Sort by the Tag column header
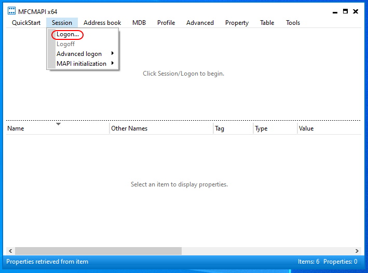The width and height of the screenshot is (368, 273). point(233,128)
